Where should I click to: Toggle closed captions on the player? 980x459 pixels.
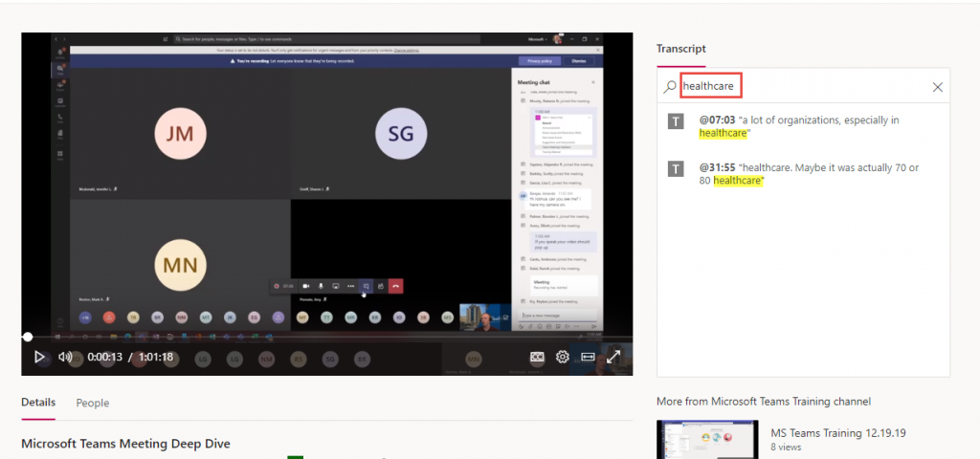(x=538, y=357)
